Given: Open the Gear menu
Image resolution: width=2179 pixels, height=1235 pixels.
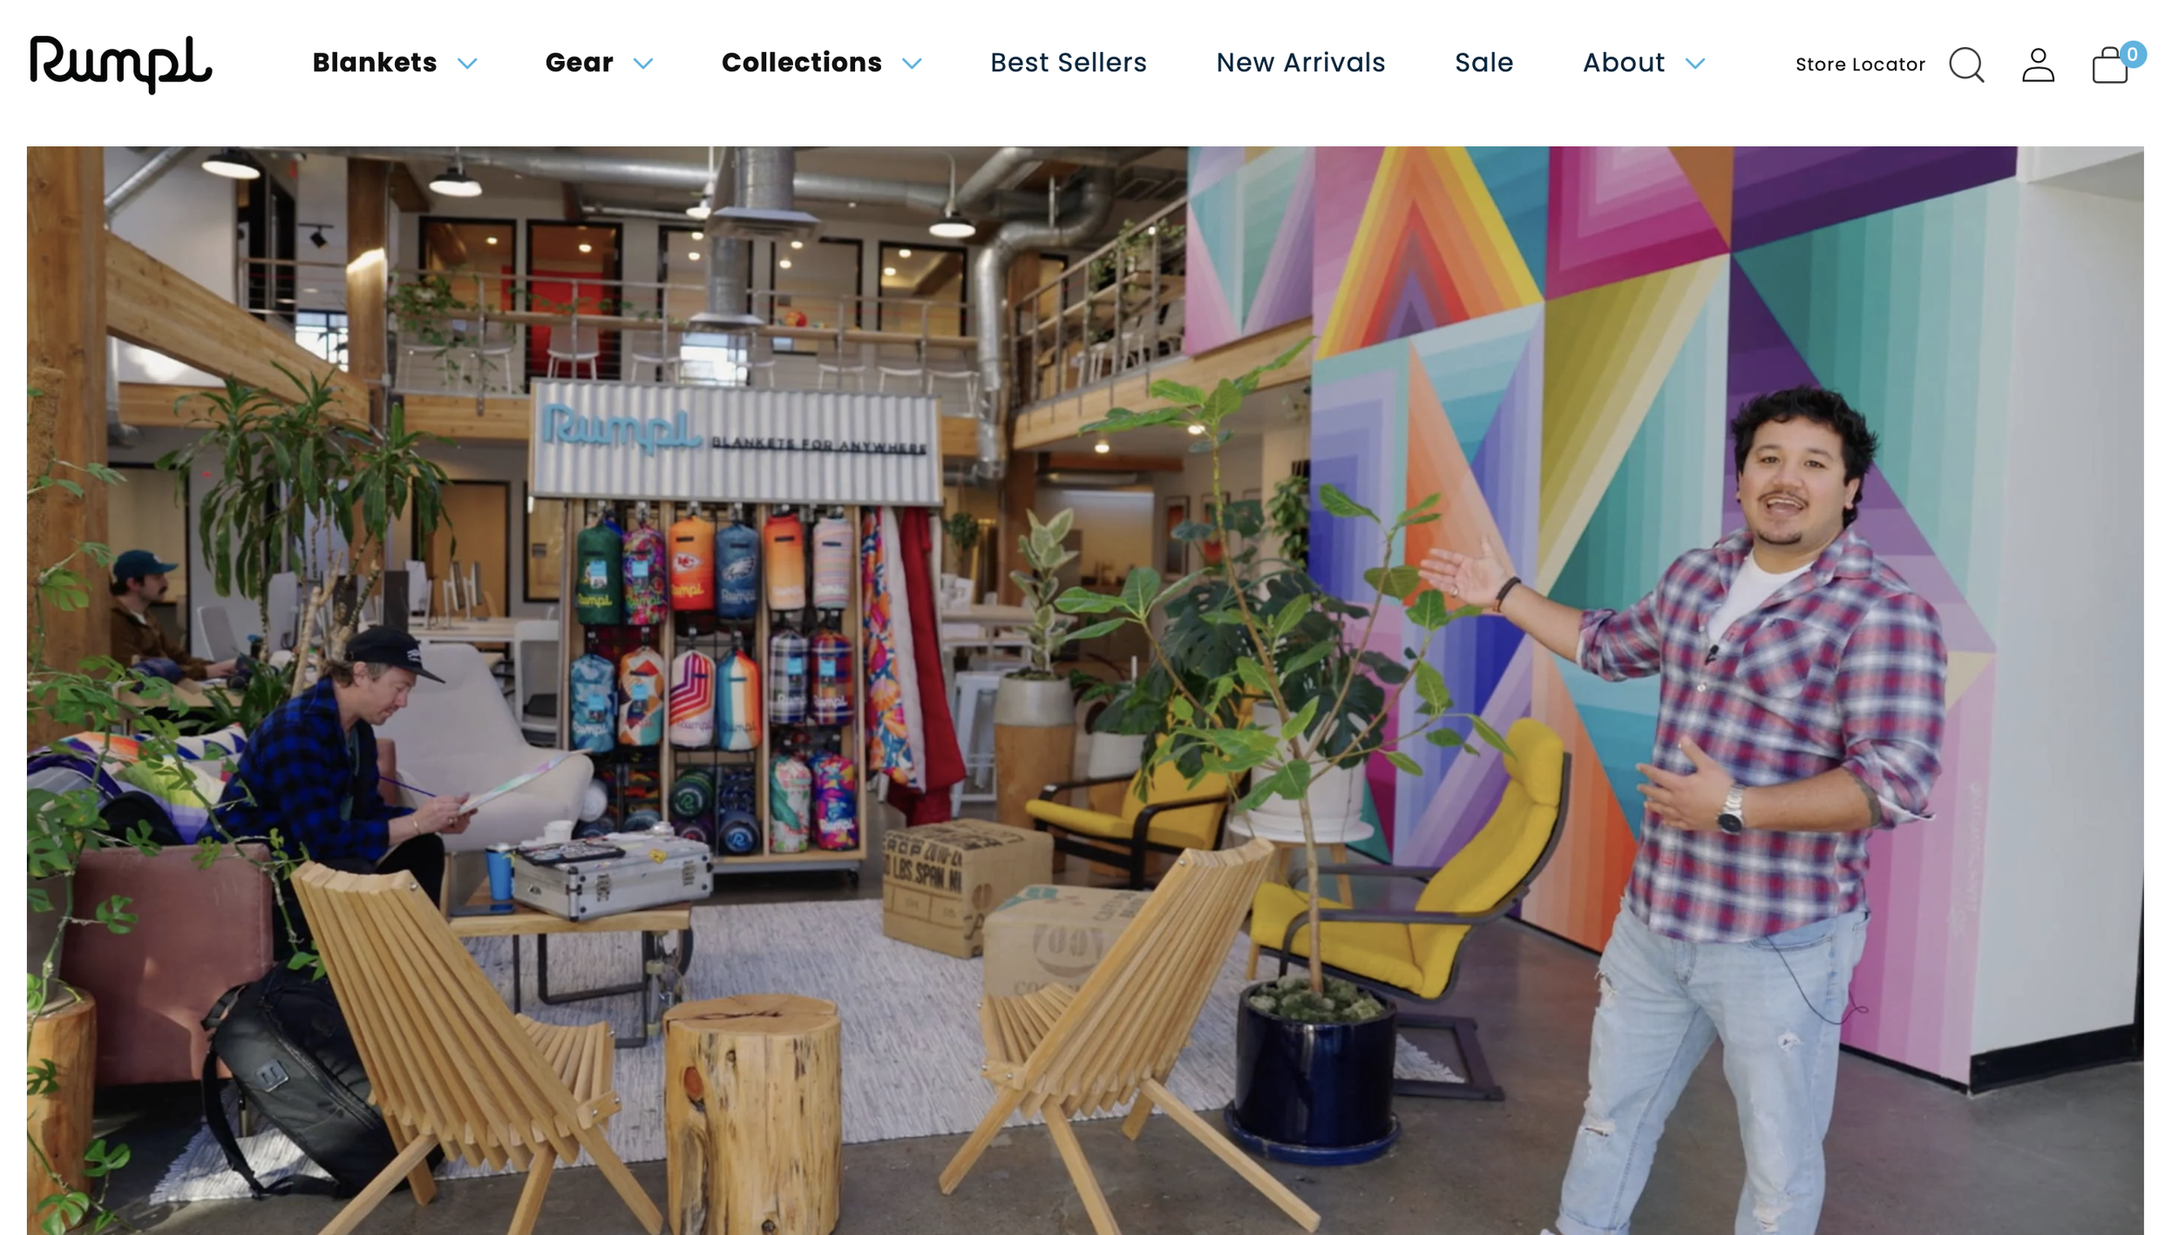Looking at the screenshot, I should tap(579, 63).
